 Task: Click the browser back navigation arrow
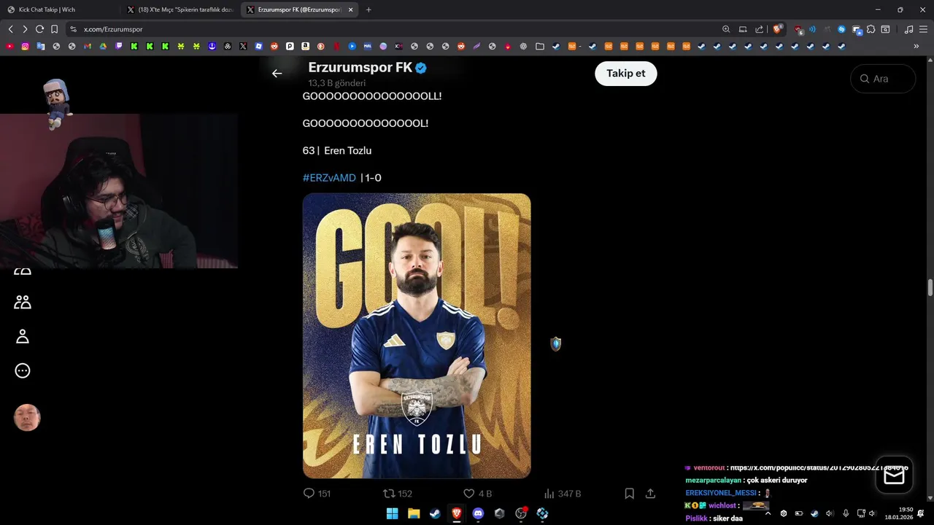10,29
